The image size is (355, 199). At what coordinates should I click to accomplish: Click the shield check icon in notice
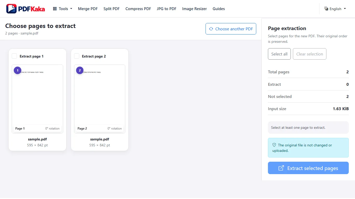pos(274,145)
